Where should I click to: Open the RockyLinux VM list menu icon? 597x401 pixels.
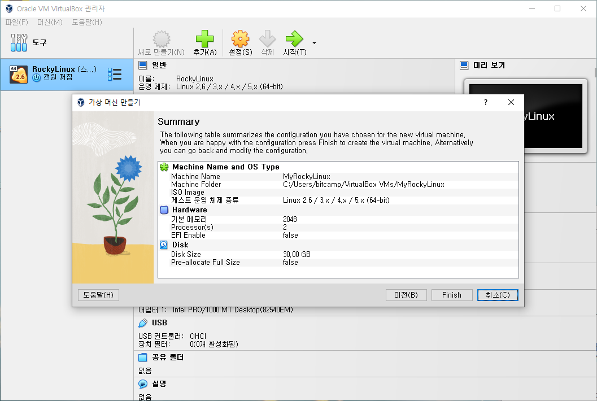(115, 74)
